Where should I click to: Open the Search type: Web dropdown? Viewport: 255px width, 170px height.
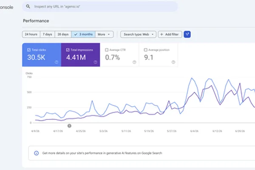[139, 34]
